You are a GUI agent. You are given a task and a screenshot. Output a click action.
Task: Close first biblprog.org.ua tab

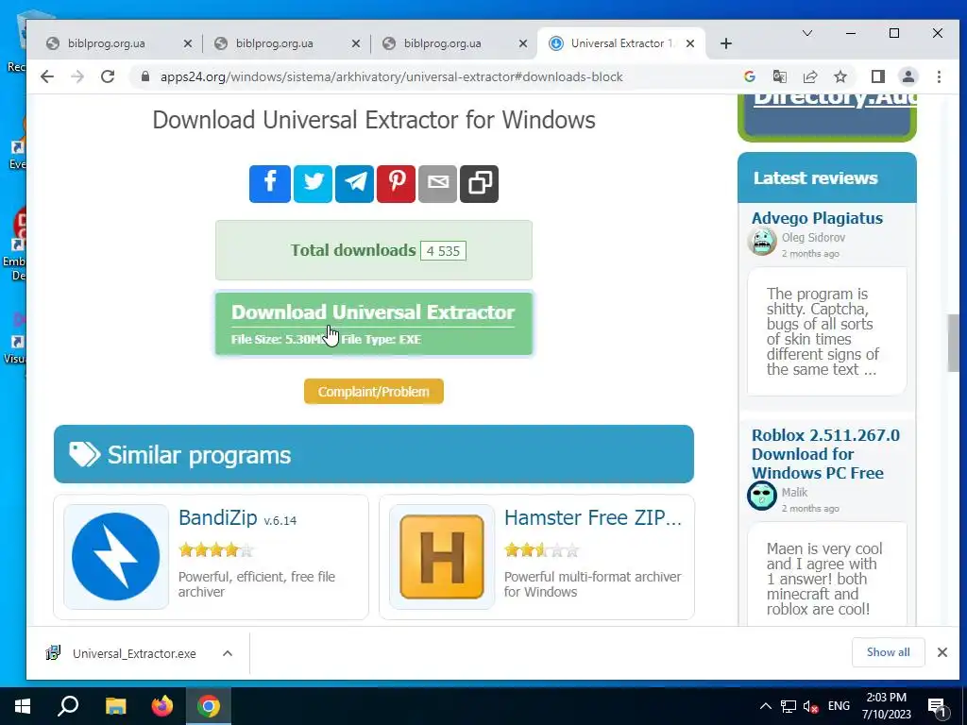pyautogui.click(x=188, y=43)
